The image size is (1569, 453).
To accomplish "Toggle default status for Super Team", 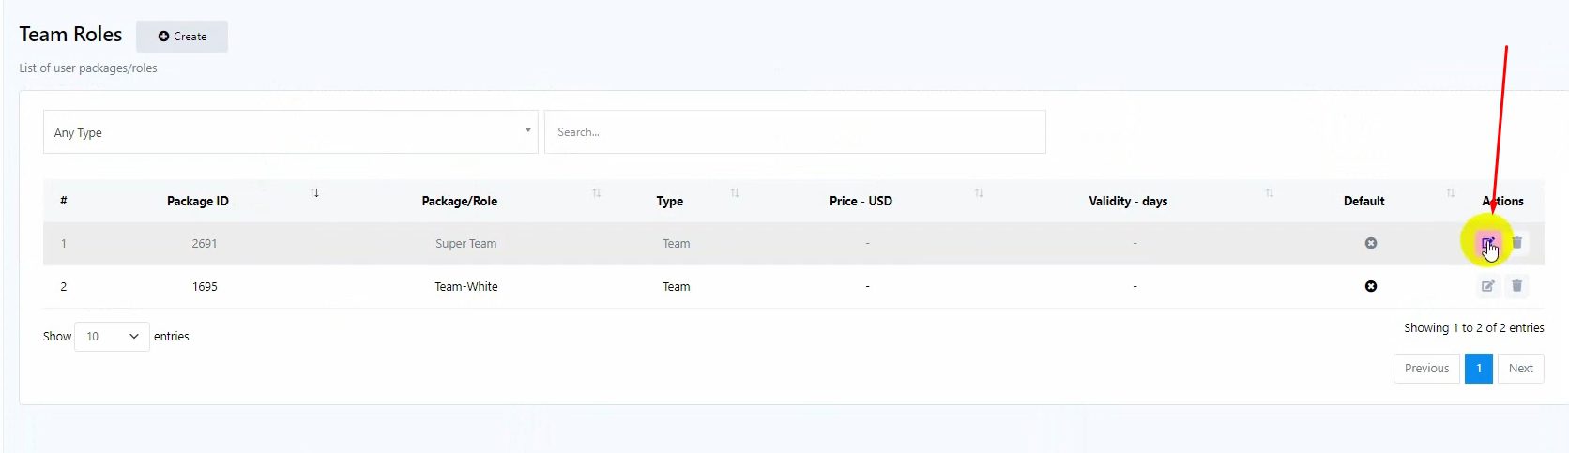I will 1370,243.
